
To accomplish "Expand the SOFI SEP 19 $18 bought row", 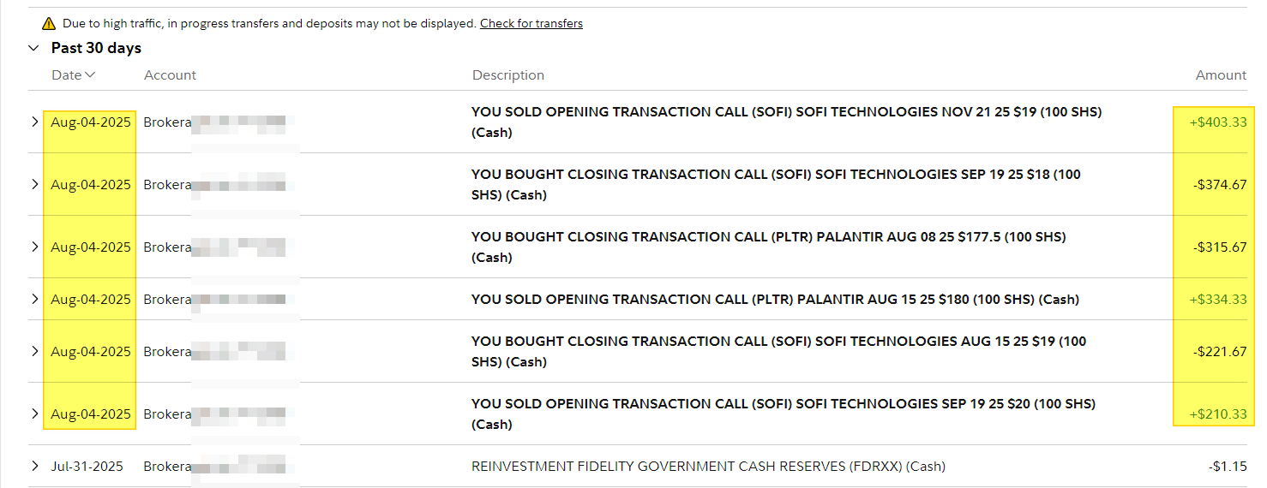I will (35, 184).
